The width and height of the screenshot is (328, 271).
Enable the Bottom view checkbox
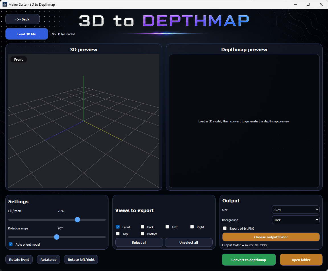pos(142,234)
